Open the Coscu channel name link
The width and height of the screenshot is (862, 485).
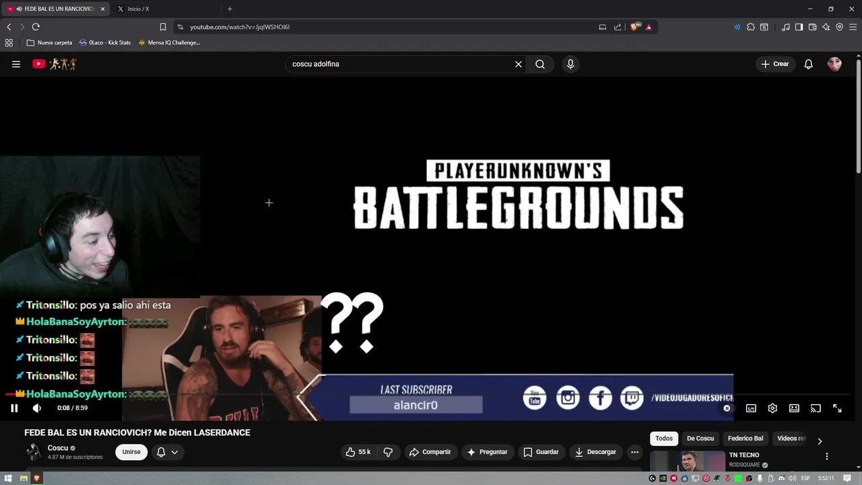pyautogui.click(x=58, y=448)
